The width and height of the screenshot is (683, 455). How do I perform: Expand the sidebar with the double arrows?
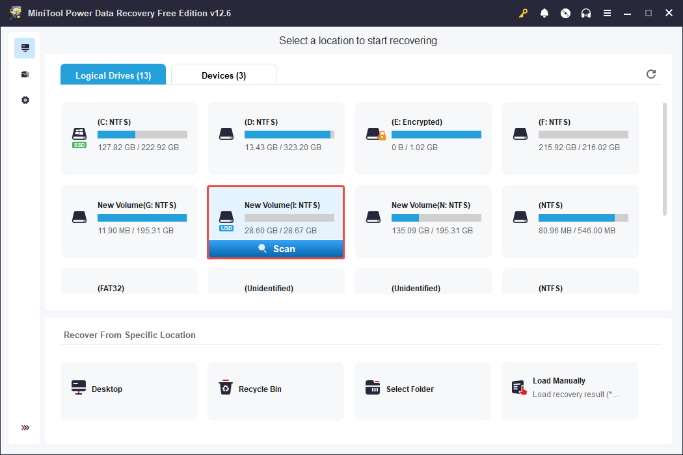tap(25, 428)
